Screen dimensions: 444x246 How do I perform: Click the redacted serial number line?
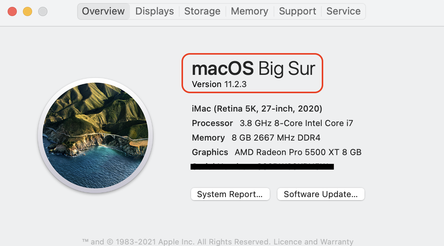(x=262, y=167)
